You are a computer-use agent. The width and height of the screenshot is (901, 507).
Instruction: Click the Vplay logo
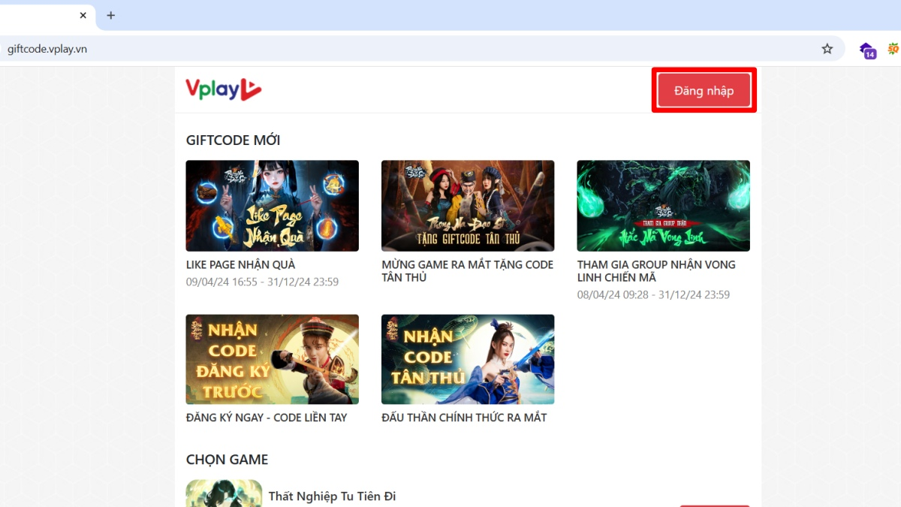click(x=224, y=89)
